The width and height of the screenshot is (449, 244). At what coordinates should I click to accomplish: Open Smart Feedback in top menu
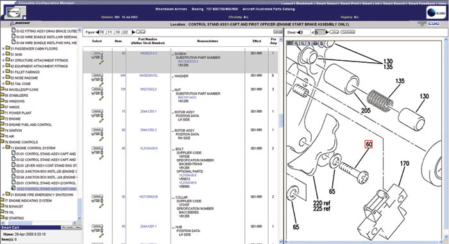coord(421,3)
